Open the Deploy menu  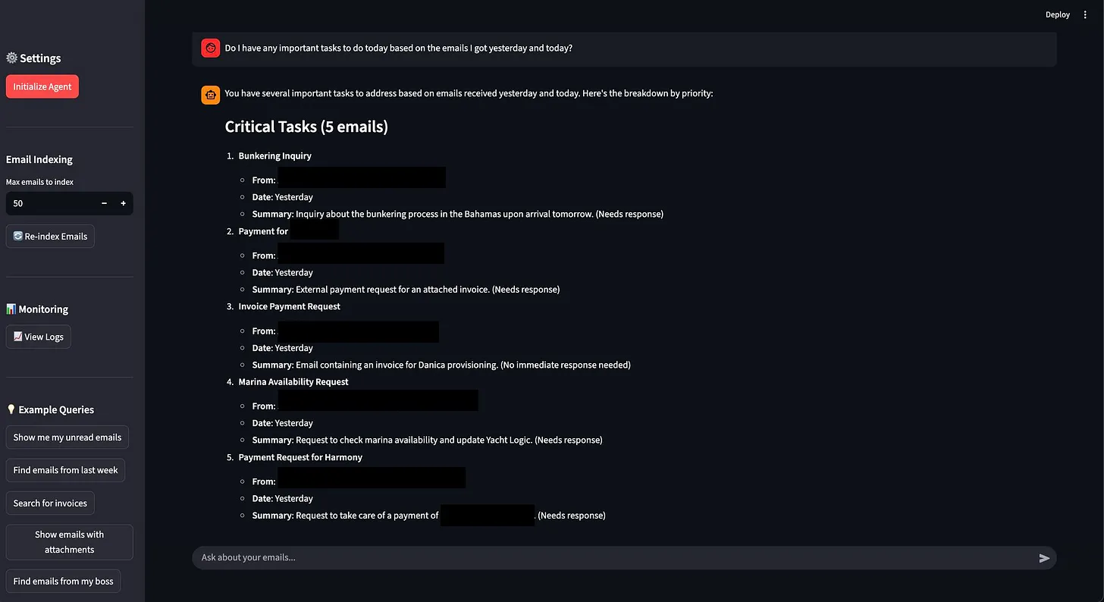1057,14
